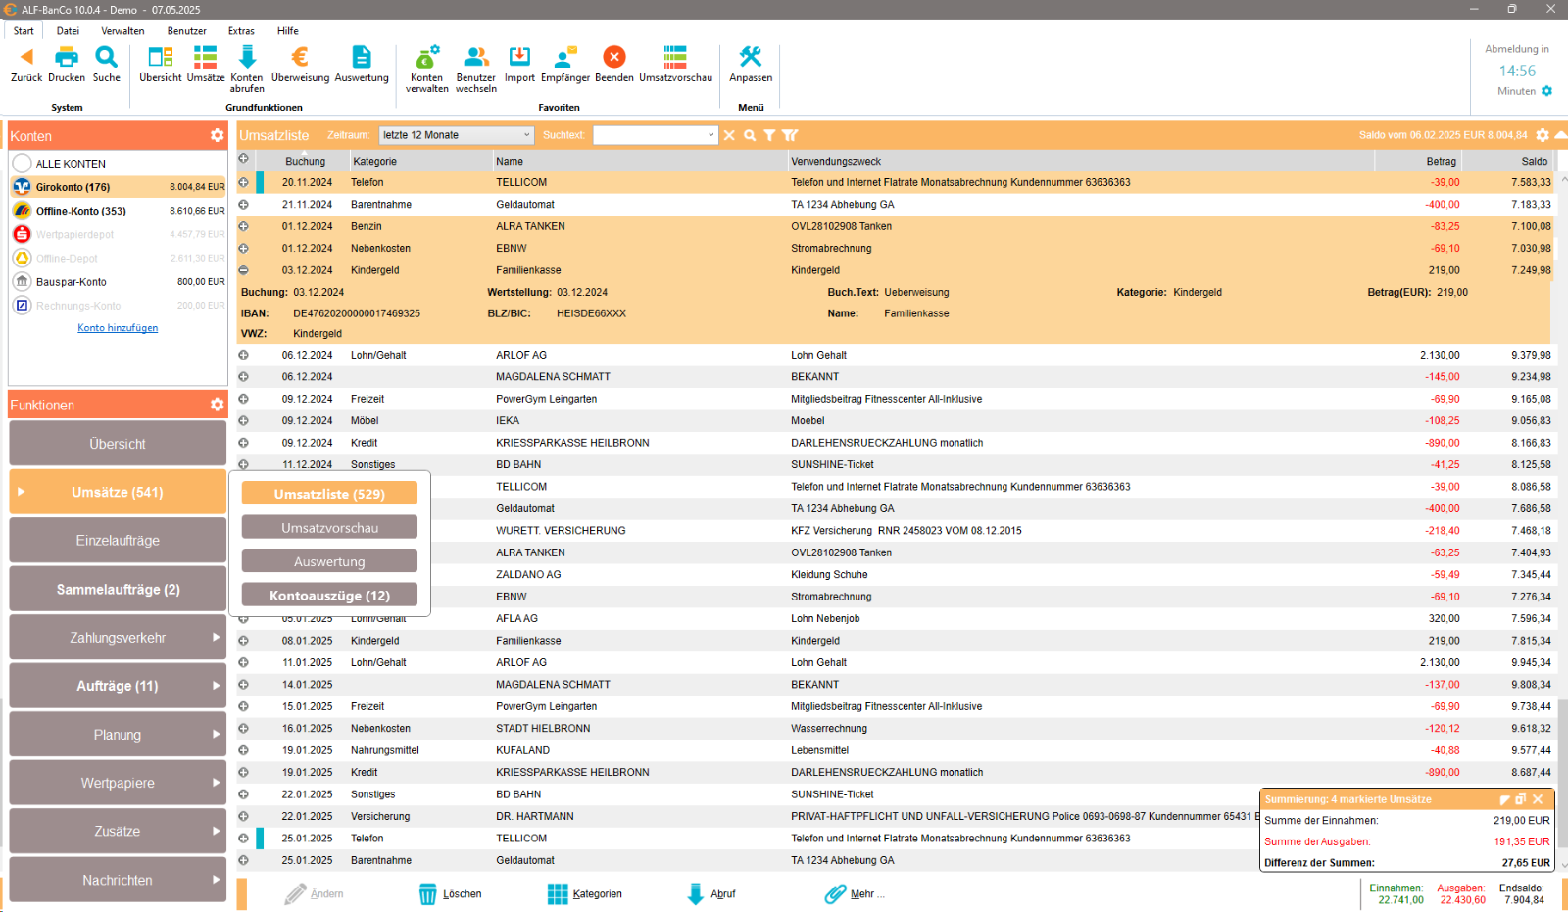Open logout timer settings gear
The height and width of the screenshot is (912, 1568).
pyautogui.click(x=1546, y=91)
